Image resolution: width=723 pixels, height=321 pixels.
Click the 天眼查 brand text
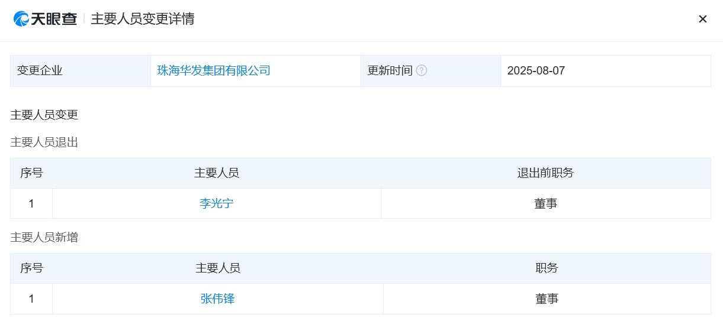[54, 19]
